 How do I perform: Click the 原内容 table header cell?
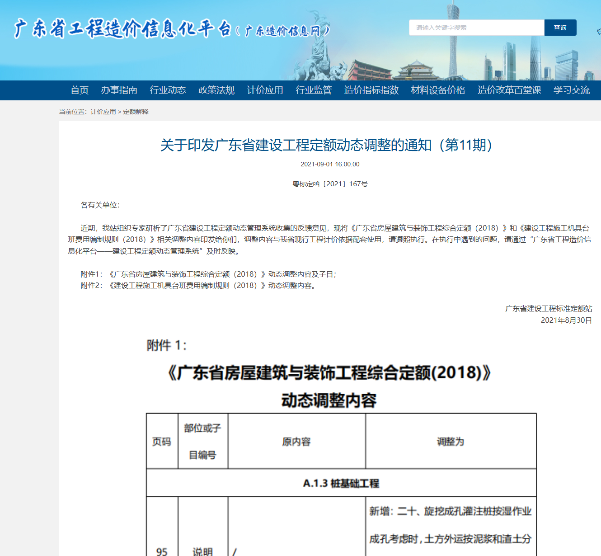tap(296, 441)
